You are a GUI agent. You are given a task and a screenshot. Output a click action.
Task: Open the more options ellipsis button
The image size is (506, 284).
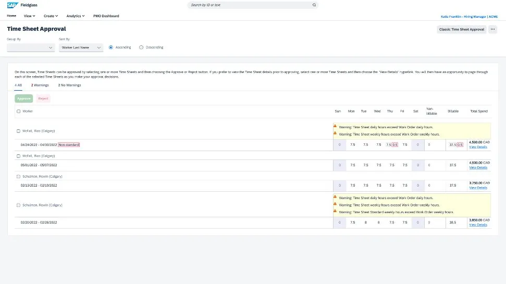click(x=493, y=29)
